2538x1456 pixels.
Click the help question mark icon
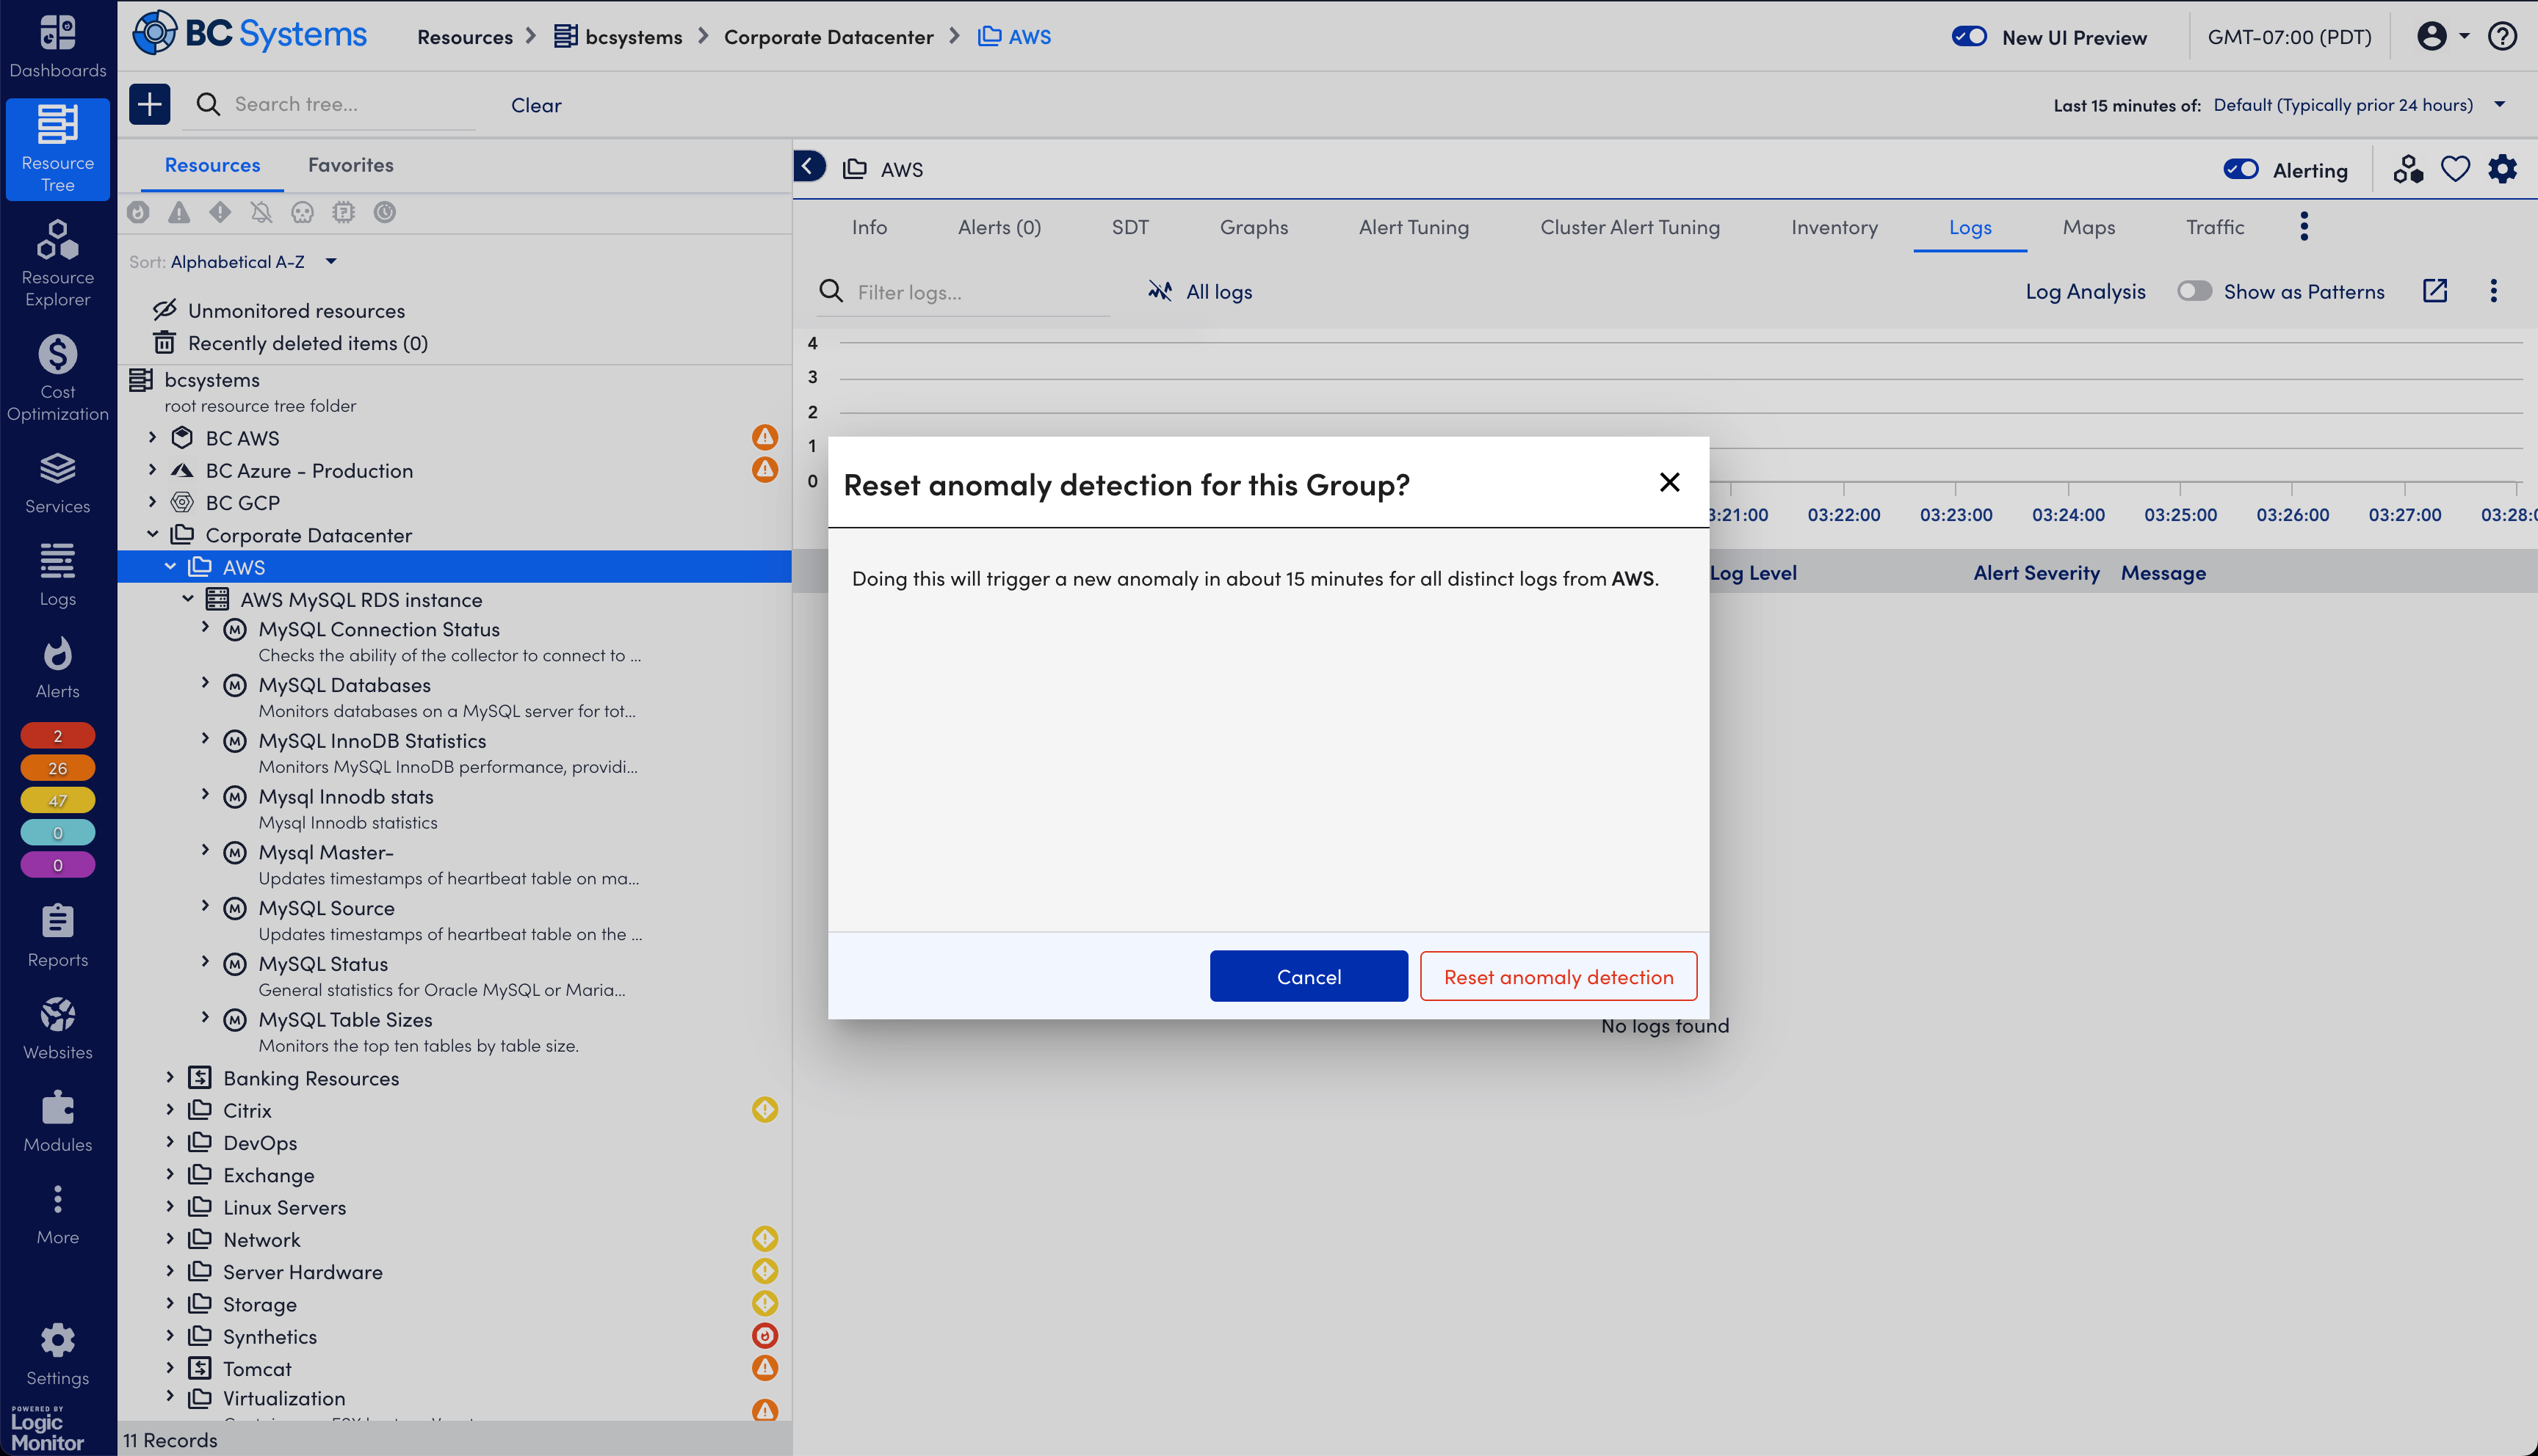(x=2502, y=37)
